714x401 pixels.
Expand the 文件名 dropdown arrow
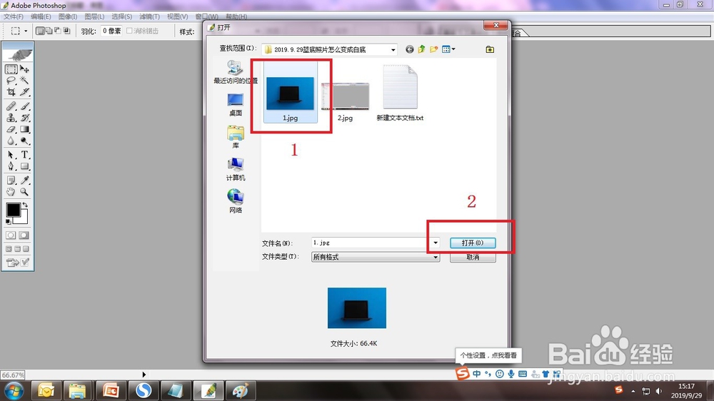point(436,243)
